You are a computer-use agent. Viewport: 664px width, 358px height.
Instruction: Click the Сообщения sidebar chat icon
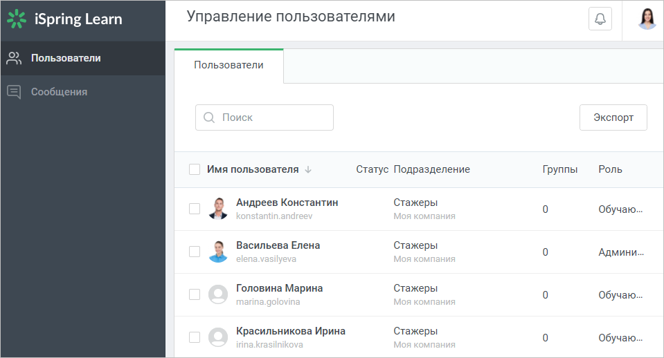14,92
